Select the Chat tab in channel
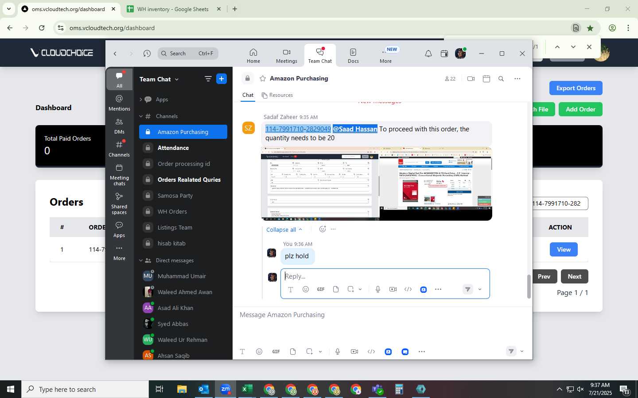The height and width of the screenshot is (398, 638). (248, 95)
